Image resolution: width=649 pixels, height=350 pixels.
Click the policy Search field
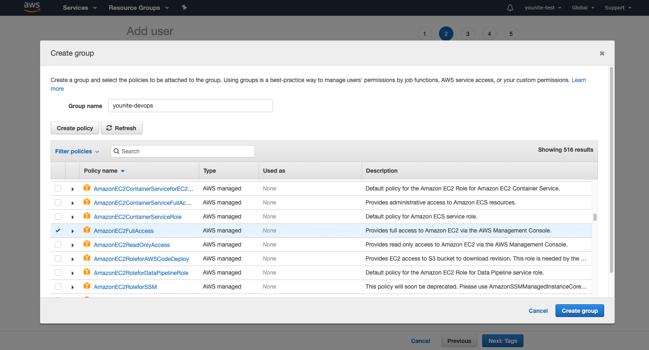click(x=183, y=151)
